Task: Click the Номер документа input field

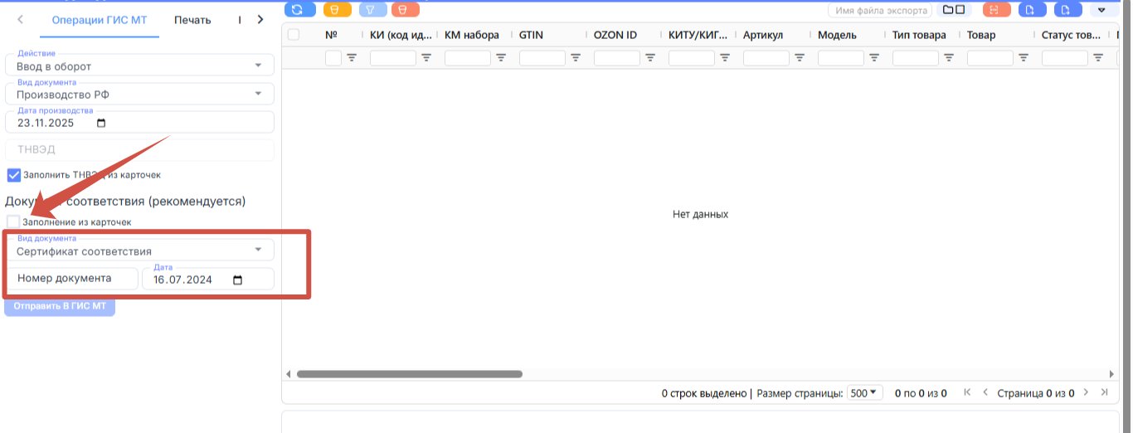Action: (71, 279)
